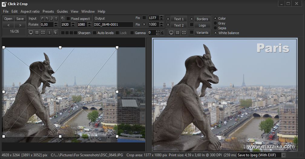305x159 pixels.
Task: Click the swap crop dimensions icon
Action: click(x=63, y=18)
